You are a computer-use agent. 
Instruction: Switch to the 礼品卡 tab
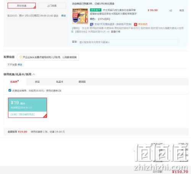60,82
